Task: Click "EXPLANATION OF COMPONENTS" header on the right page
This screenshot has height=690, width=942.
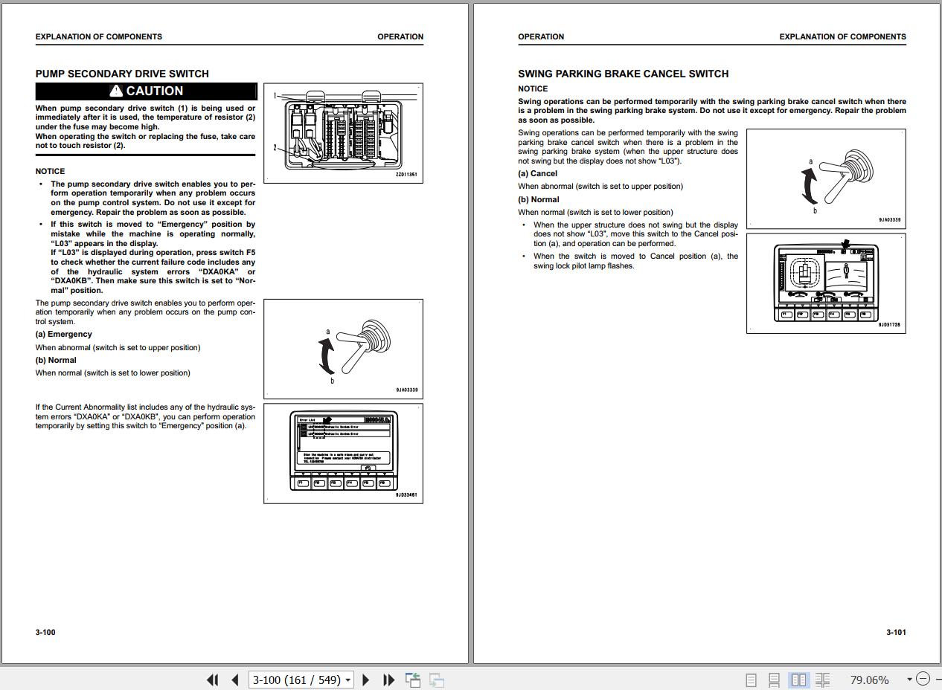Action: click(843, 36)
